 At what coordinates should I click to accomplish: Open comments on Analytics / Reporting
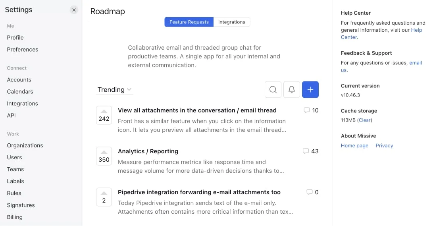[x=311, y=151]
